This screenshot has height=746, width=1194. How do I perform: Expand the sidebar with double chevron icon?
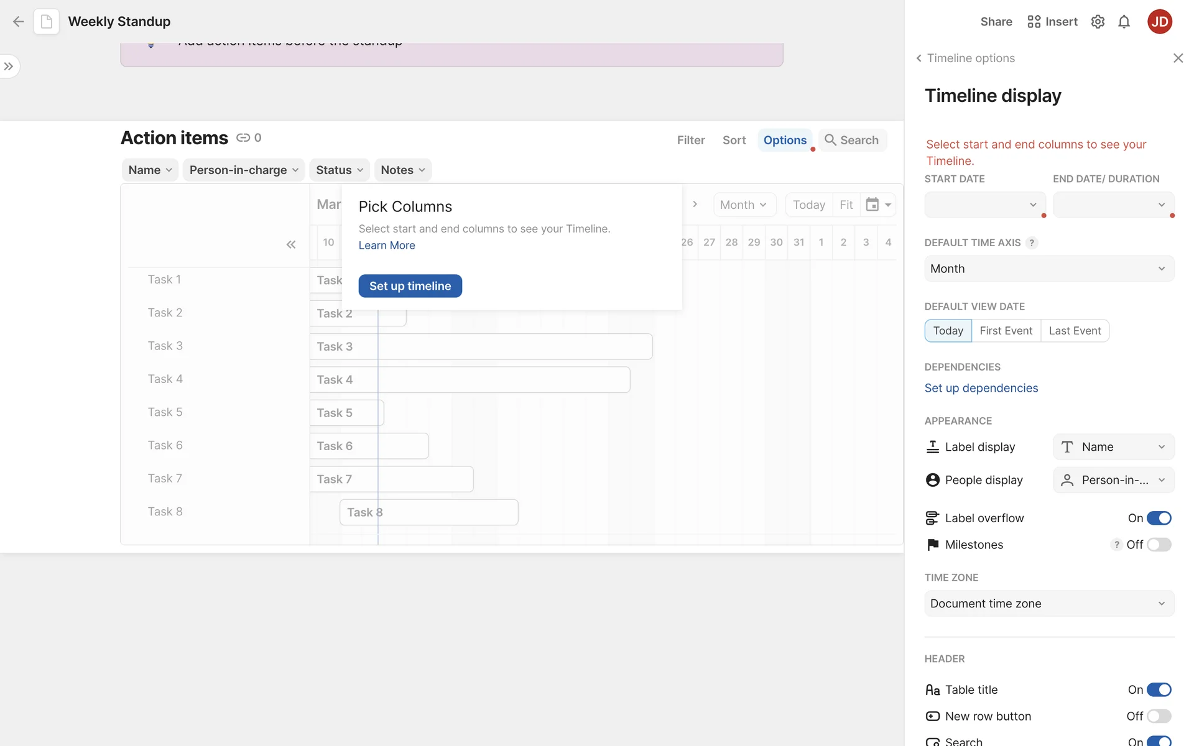tap(9, 67)
